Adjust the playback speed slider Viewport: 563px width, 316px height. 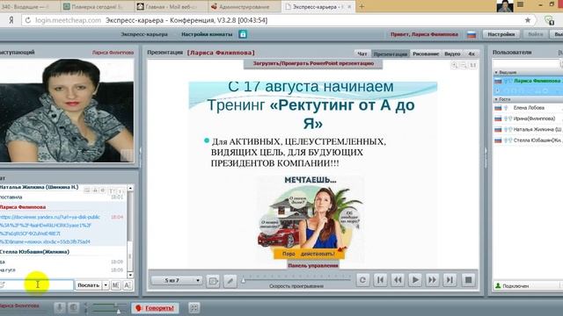click(243, 280)
